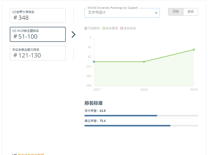Click the blue 开始排名 legend circle
208x155 pixels.
(86, 28)
